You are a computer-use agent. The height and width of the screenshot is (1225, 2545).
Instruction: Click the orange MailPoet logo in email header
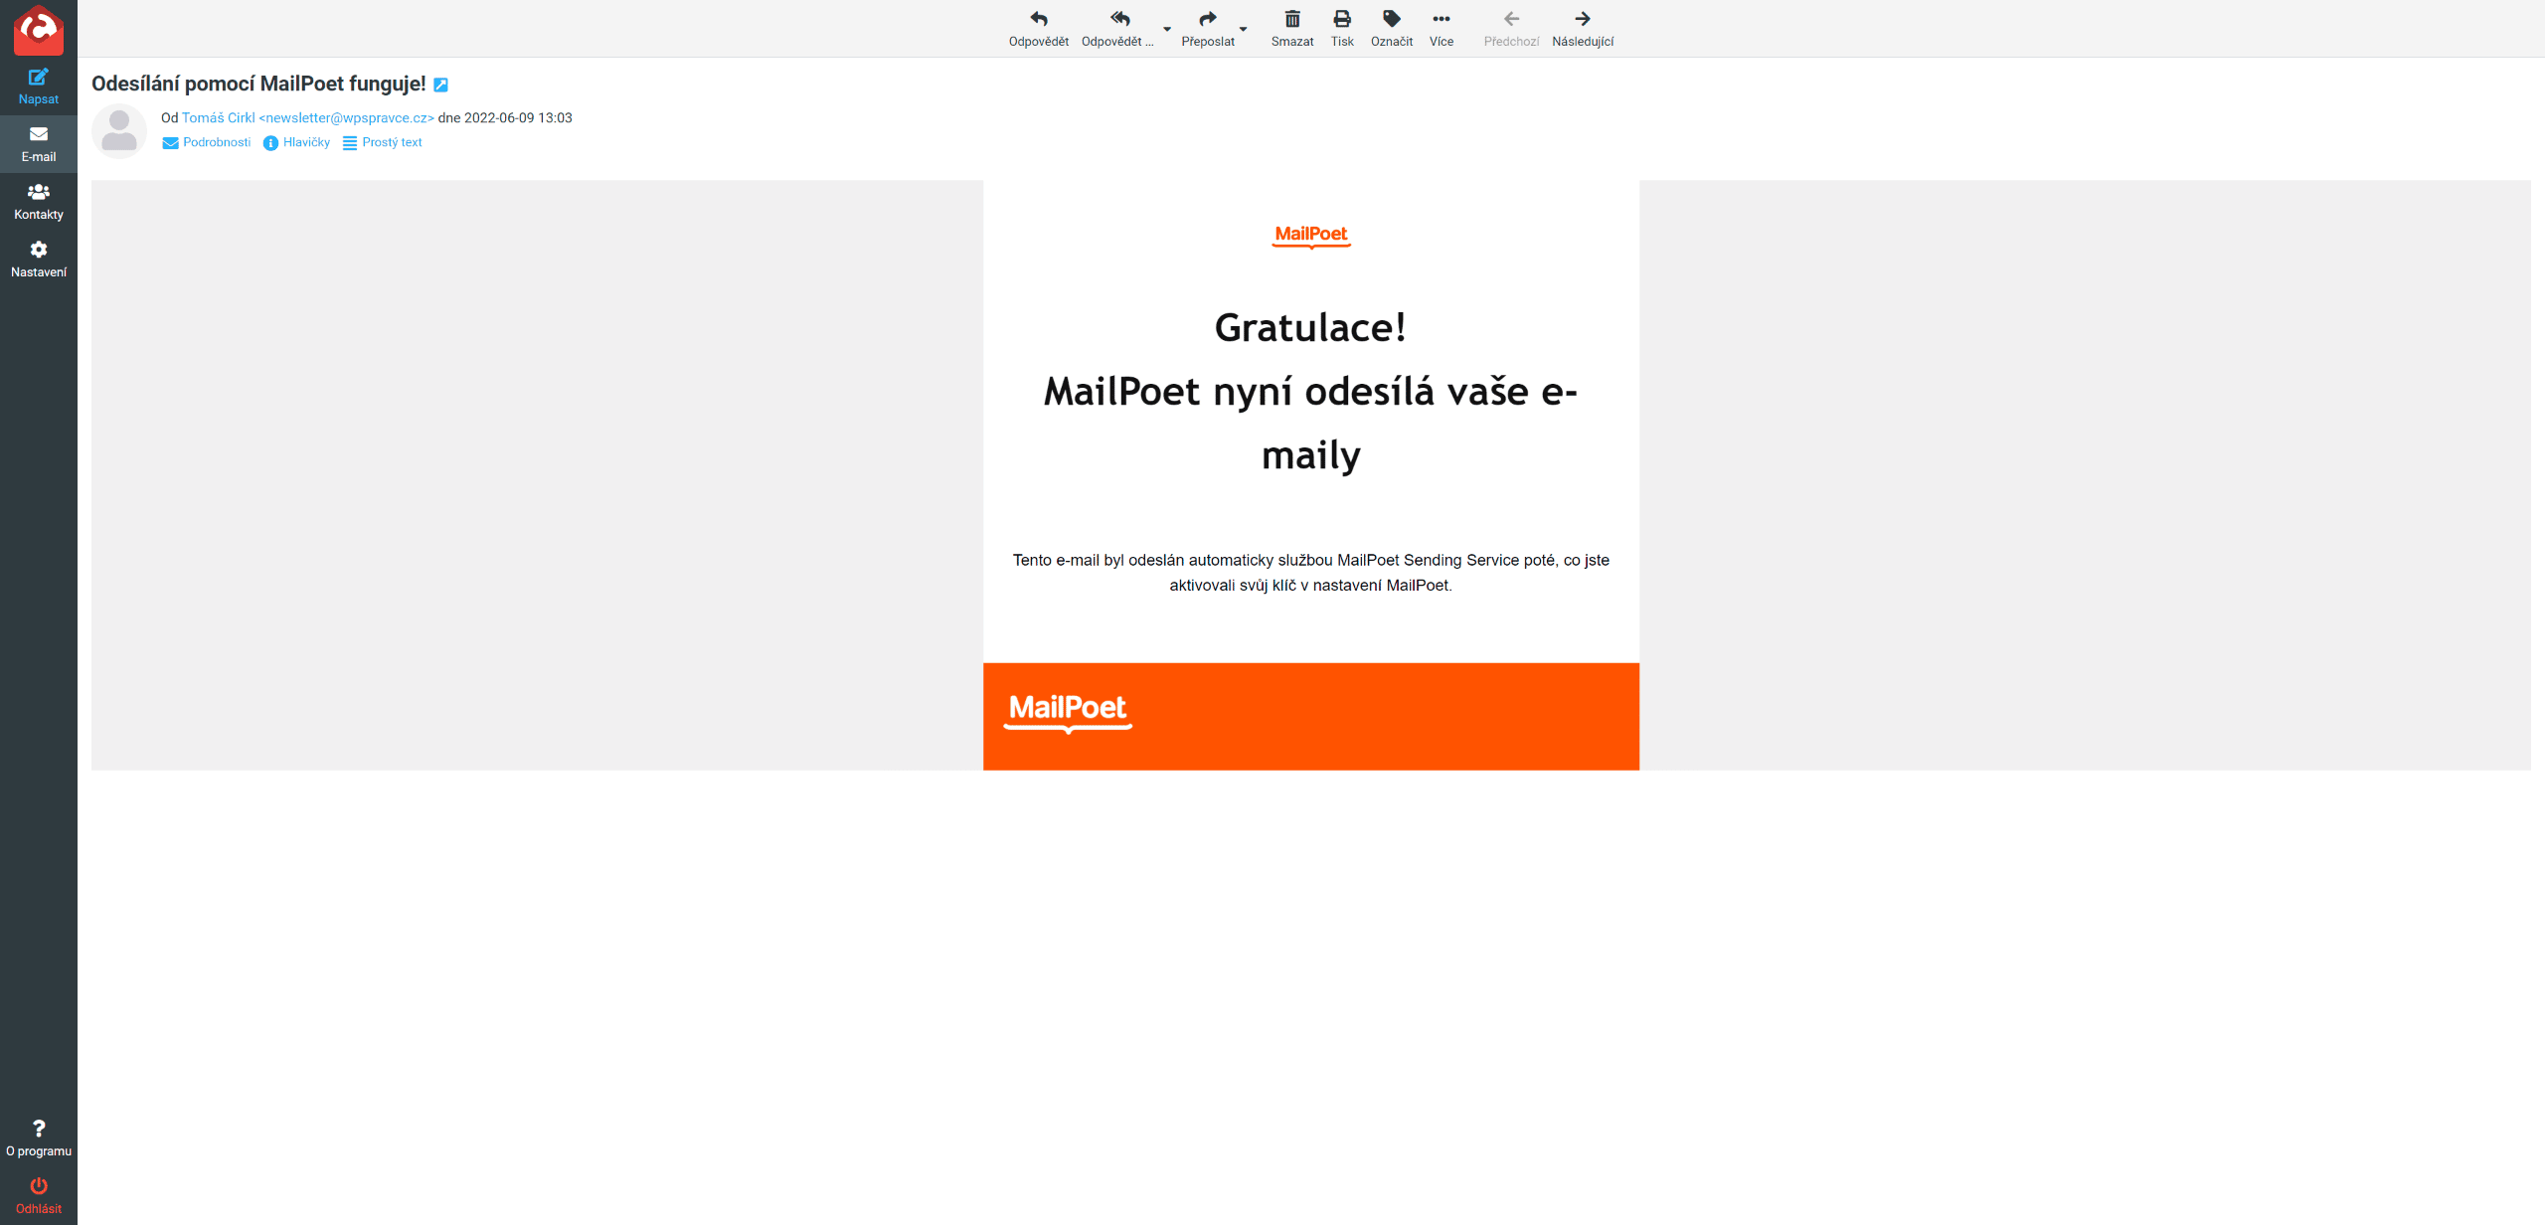click(1311, 236)
